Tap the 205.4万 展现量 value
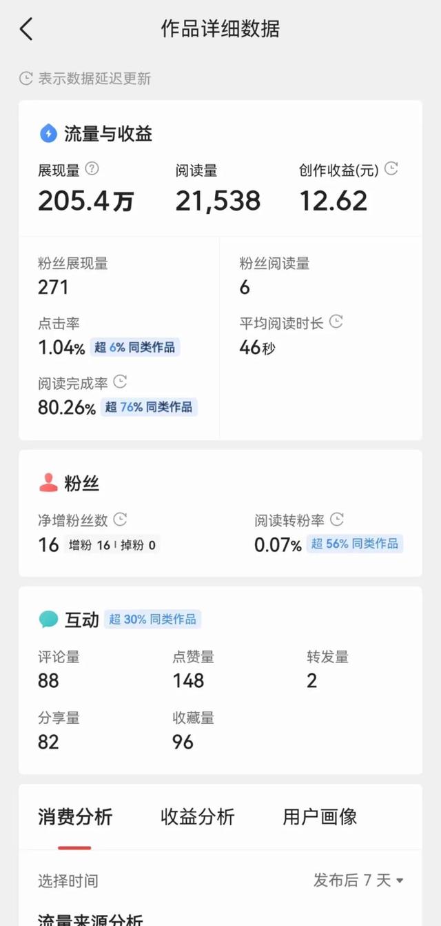Image resolution: width=441 pixels, height=926 pixels. coord(86,201)
